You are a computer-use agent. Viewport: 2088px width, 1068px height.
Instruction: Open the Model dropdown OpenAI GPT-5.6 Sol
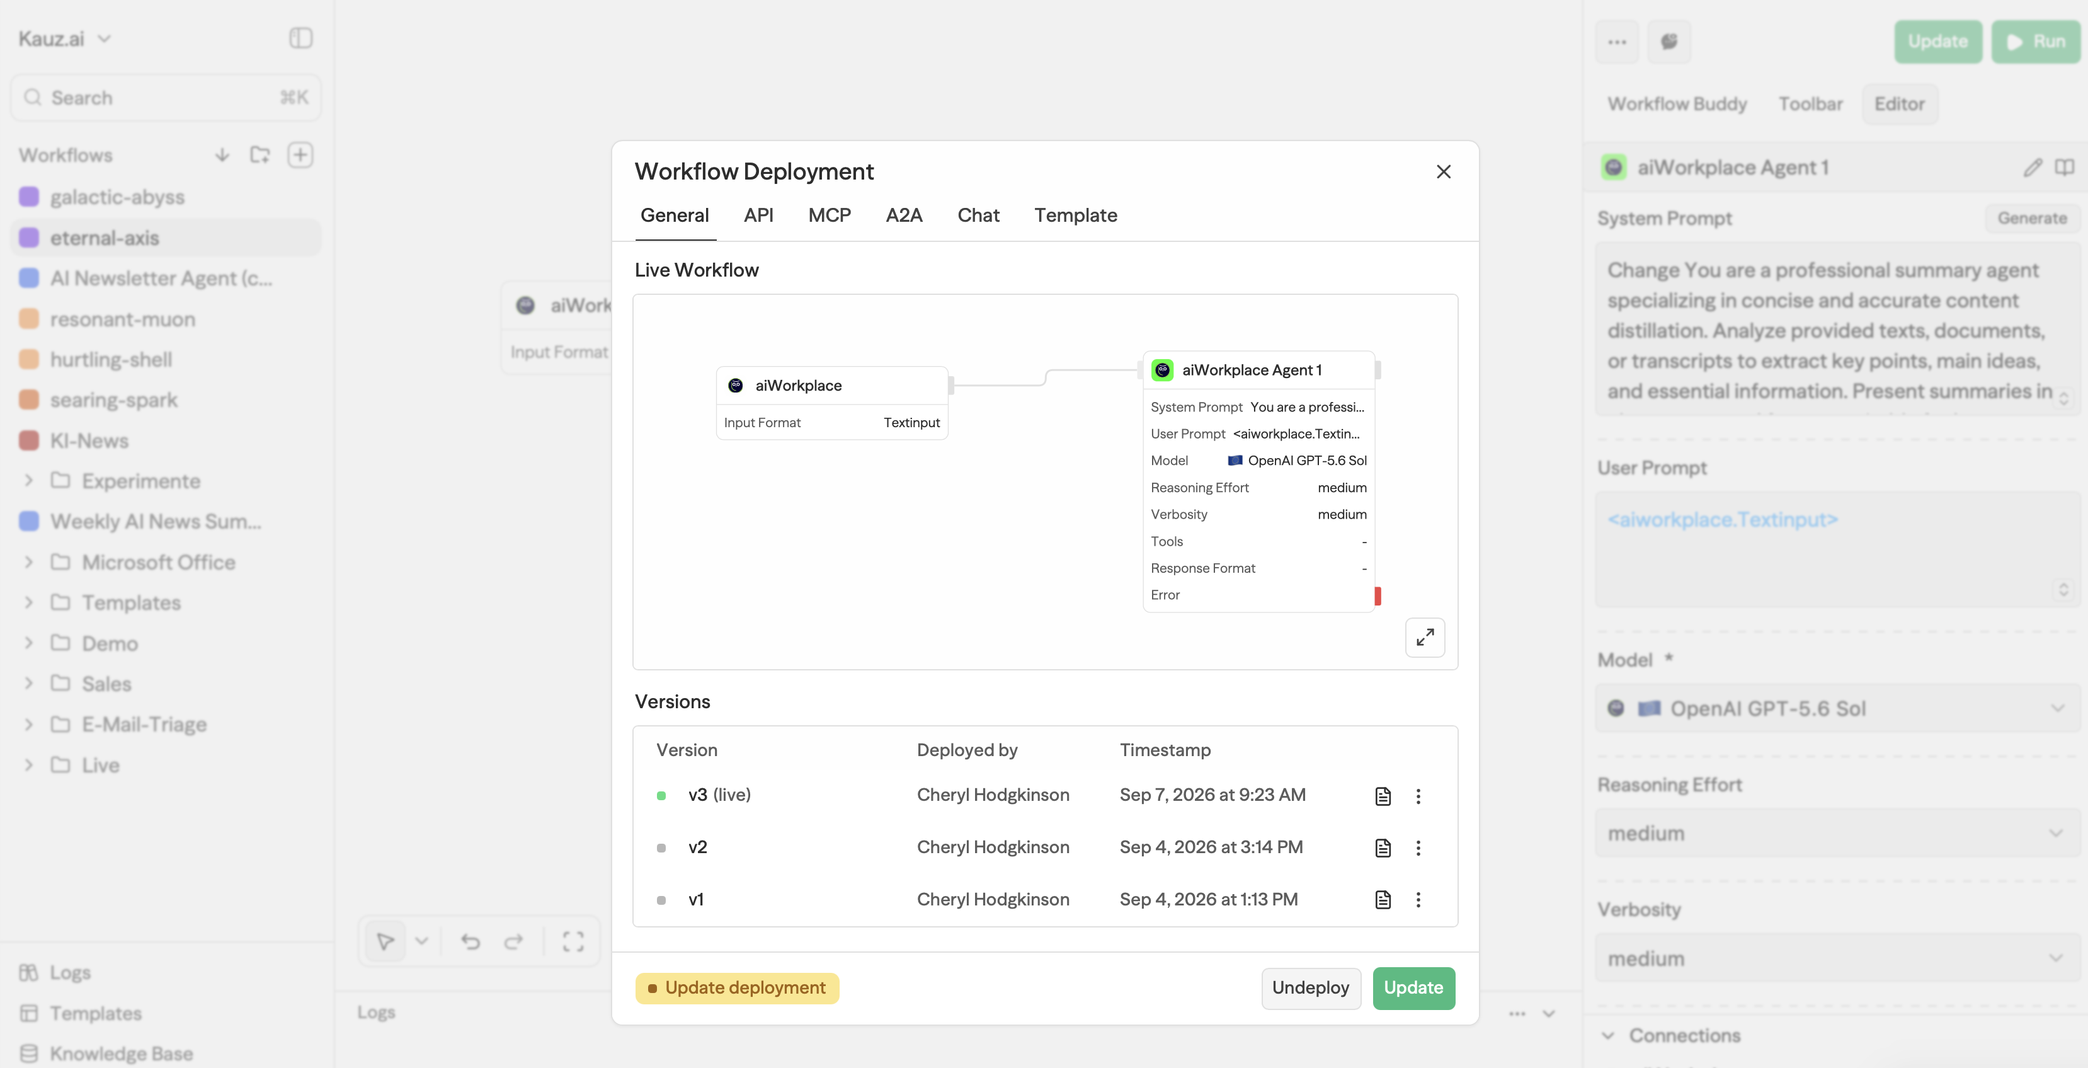1836,708
